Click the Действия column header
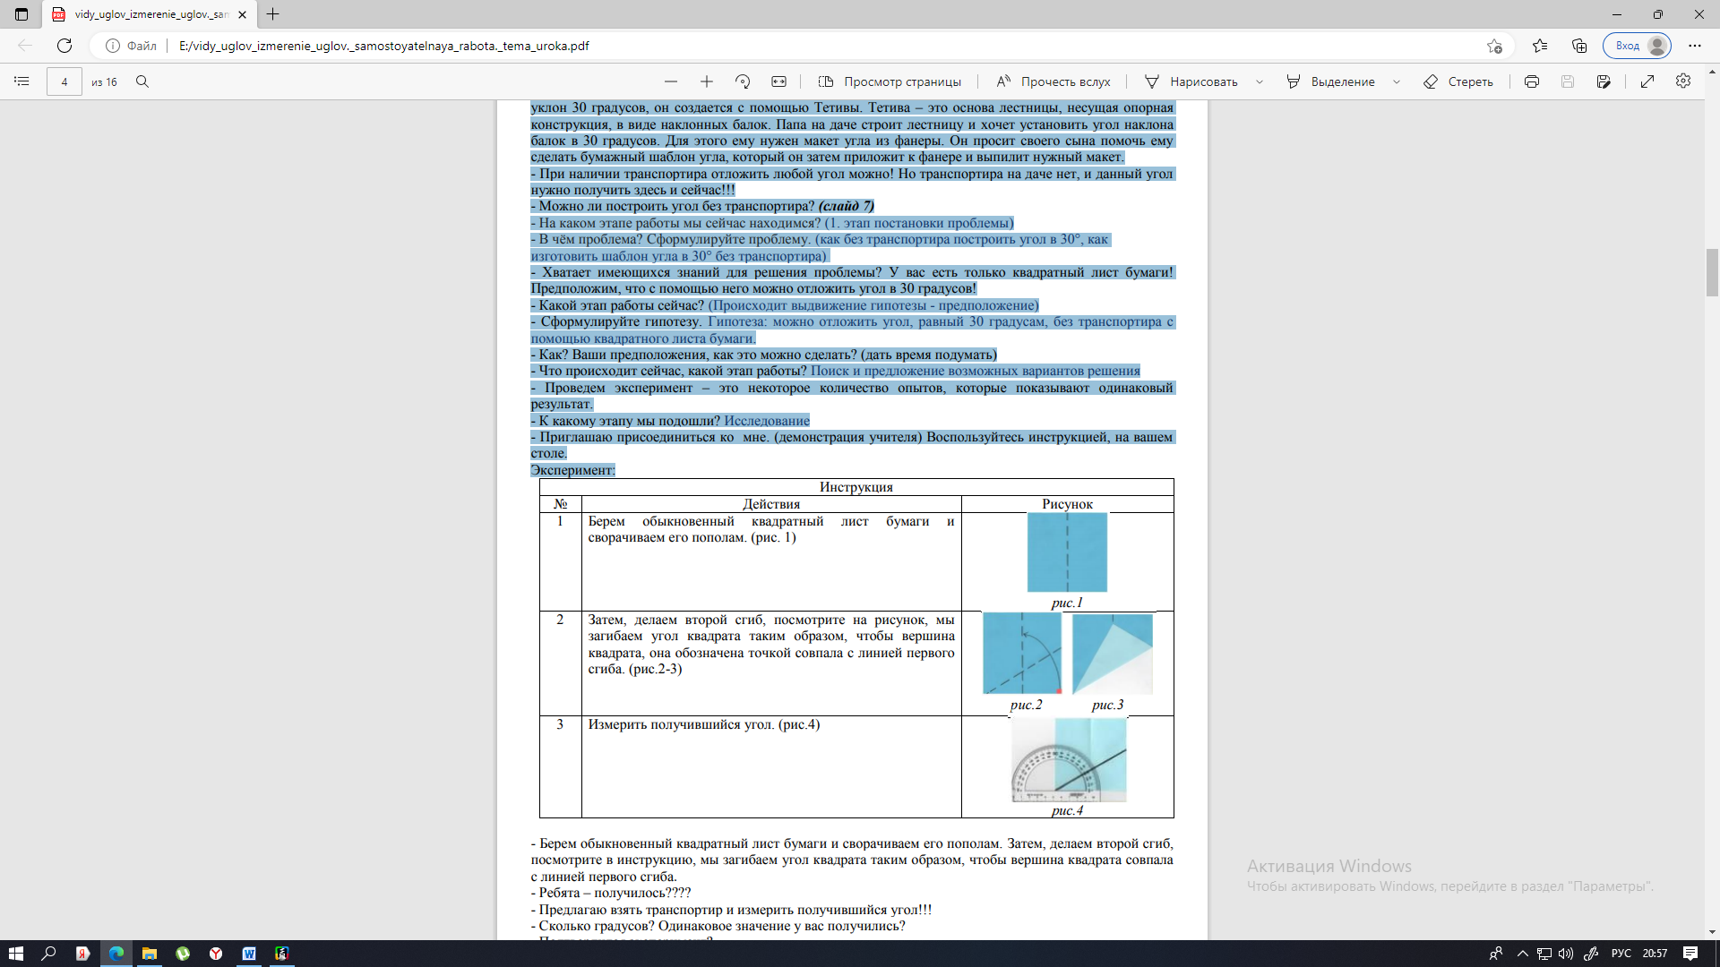This screenshot has width=1720, height=967. tap(771, 504)
